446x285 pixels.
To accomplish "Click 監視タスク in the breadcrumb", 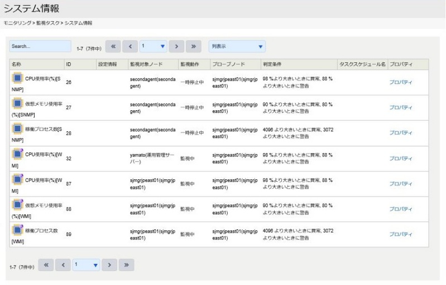I will click(x=48, y=23).
